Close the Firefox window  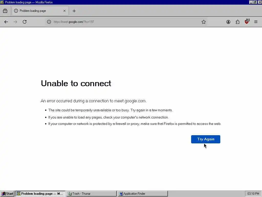click(260, 2)
